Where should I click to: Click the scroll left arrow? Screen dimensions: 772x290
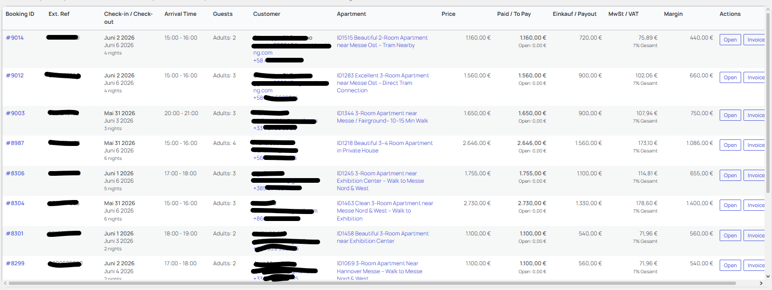tap(5, 283)
